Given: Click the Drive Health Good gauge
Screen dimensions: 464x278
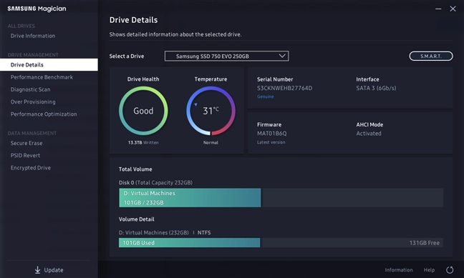Looking at the screenshot, I should click(143, 111).
